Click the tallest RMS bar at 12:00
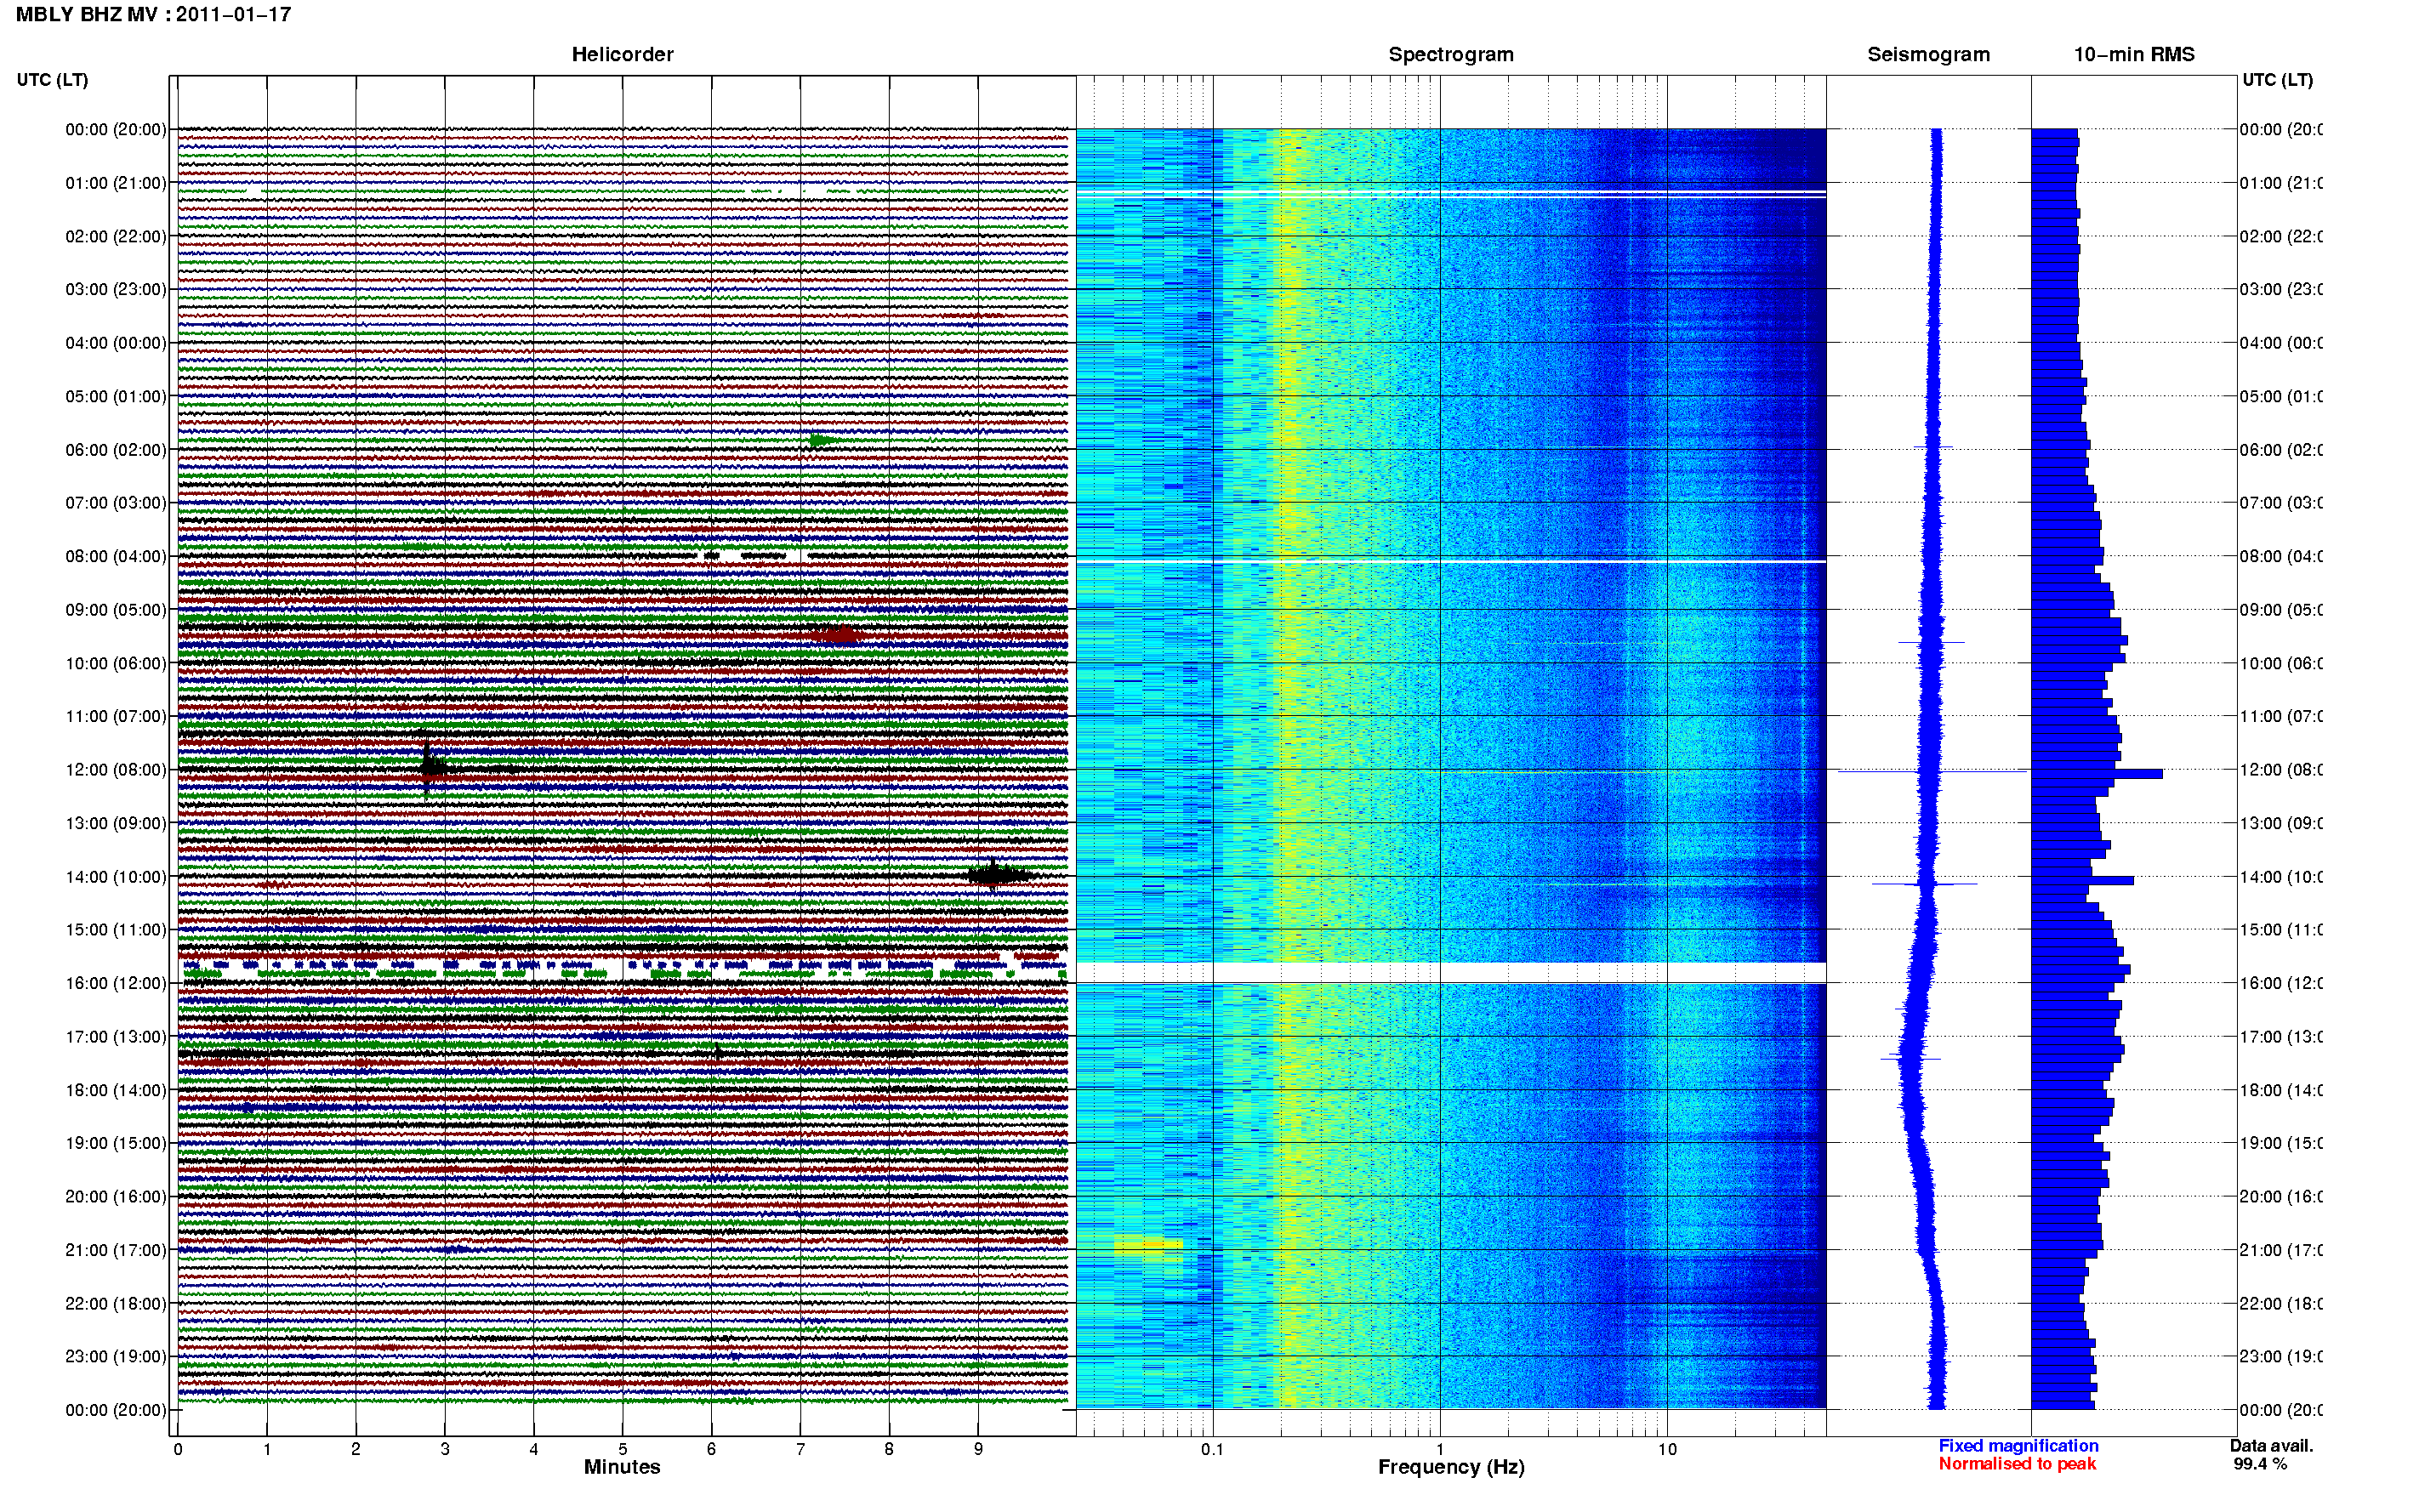 tap(2097, 774)
